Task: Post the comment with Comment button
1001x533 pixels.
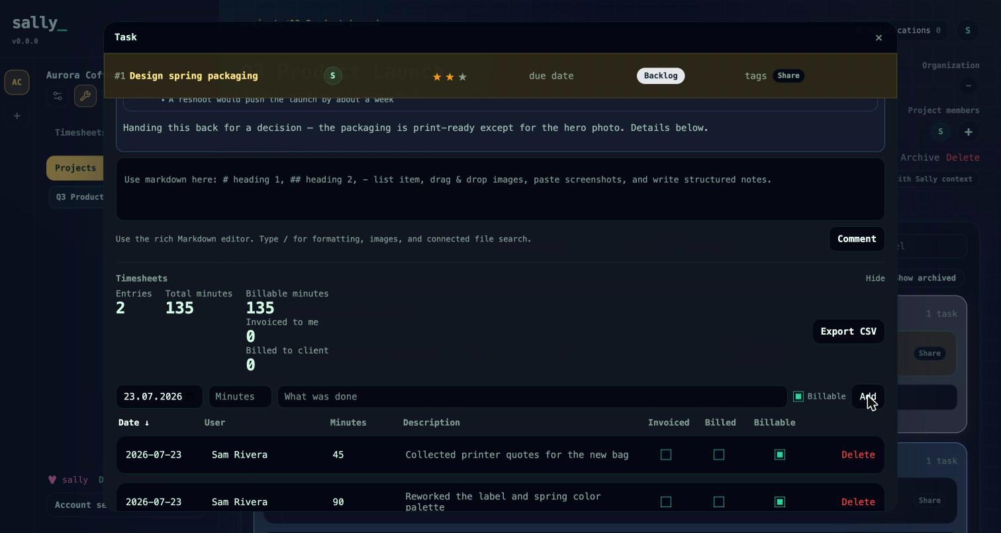Action: (x=857, y=239)
